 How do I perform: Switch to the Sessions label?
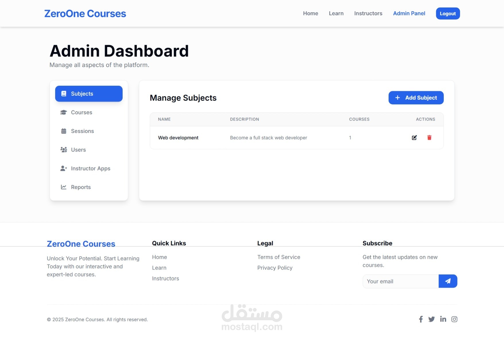pyautogui.click(x=82, y=131)
